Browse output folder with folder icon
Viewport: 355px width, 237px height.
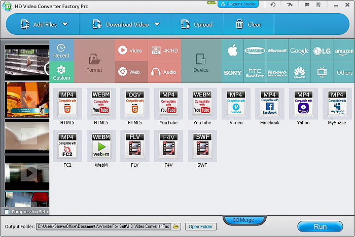[176, 226]
